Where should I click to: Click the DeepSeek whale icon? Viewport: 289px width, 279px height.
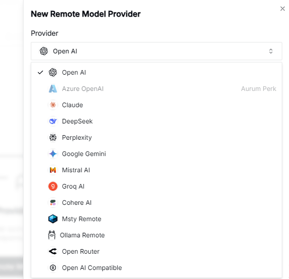coord(53,121)
